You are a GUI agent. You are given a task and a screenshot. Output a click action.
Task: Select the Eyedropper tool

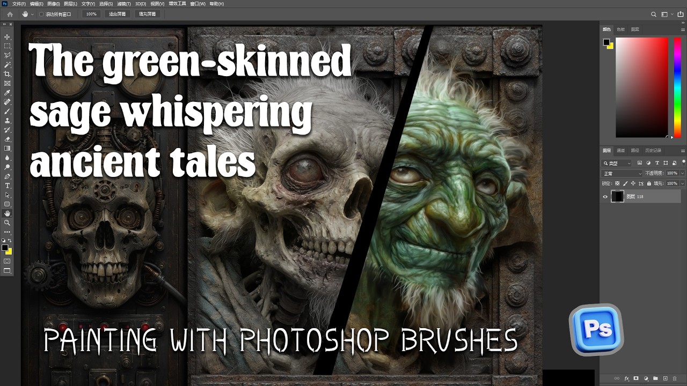(x=8, y=93)
